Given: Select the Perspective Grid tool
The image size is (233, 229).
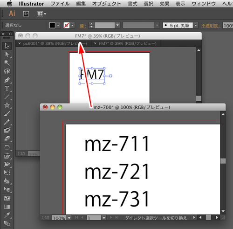Looking at the screenshot, I should pyautogui.click(x=7, y=189).
